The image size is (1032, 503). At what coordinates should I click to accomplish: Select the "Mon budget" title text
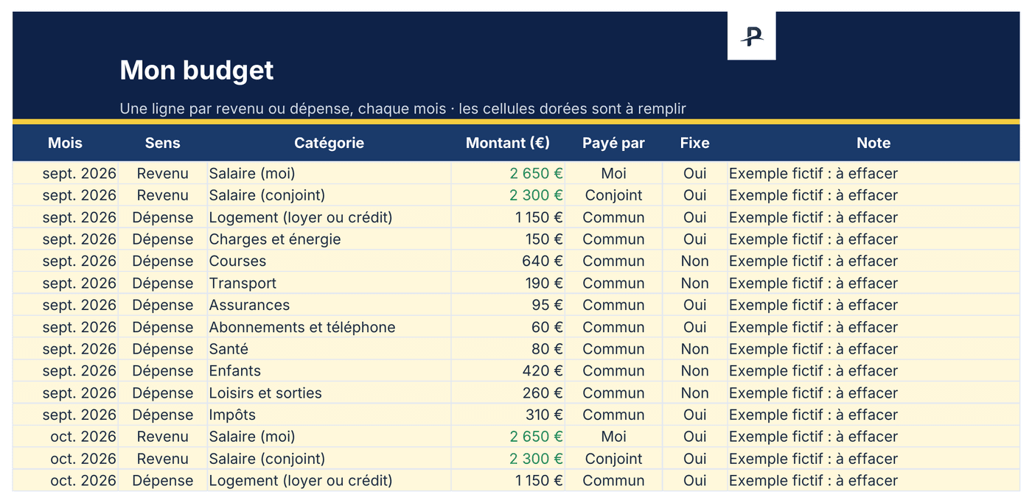(x=197, y=71)
